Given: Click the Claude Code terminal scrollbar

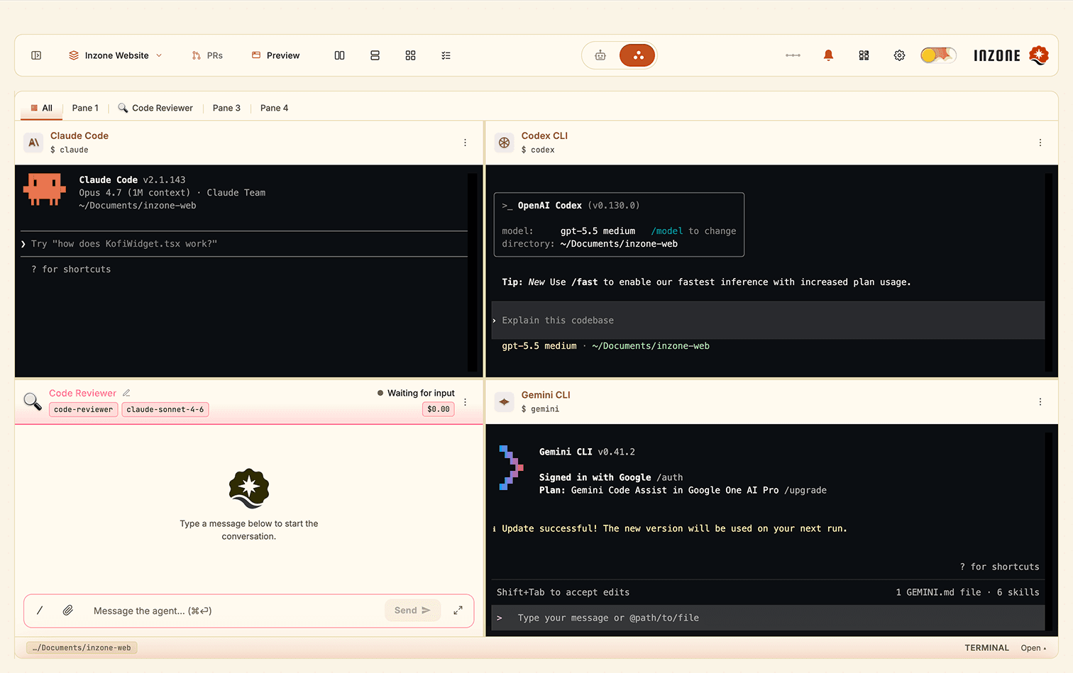Looking at the screenshot, I should pos(473,272).
